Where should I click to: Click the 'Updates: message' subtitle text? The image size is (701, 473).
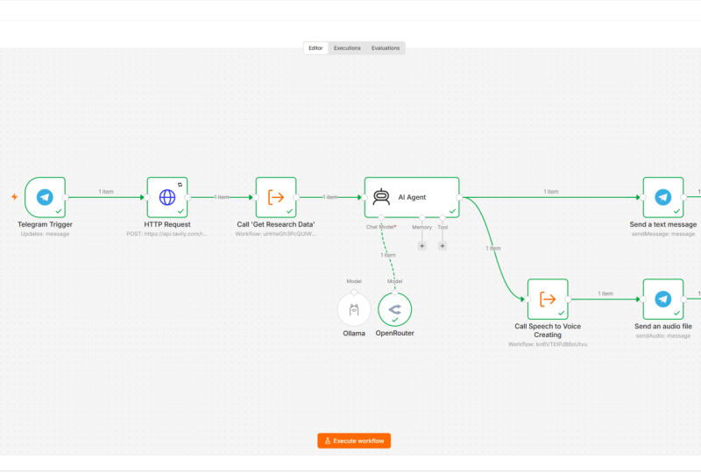click(46, 234)
